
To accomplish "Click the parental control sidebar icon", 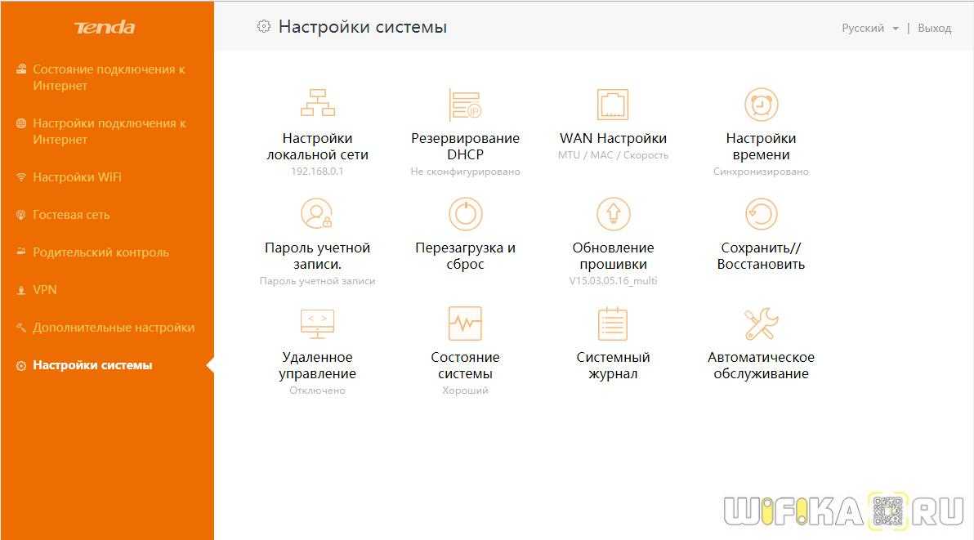I will [21, 252].
